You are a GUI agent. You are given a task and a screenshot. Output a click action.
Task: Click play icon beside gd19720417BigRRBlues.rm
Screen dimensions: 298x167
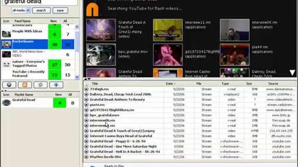[x=86, y=110]
